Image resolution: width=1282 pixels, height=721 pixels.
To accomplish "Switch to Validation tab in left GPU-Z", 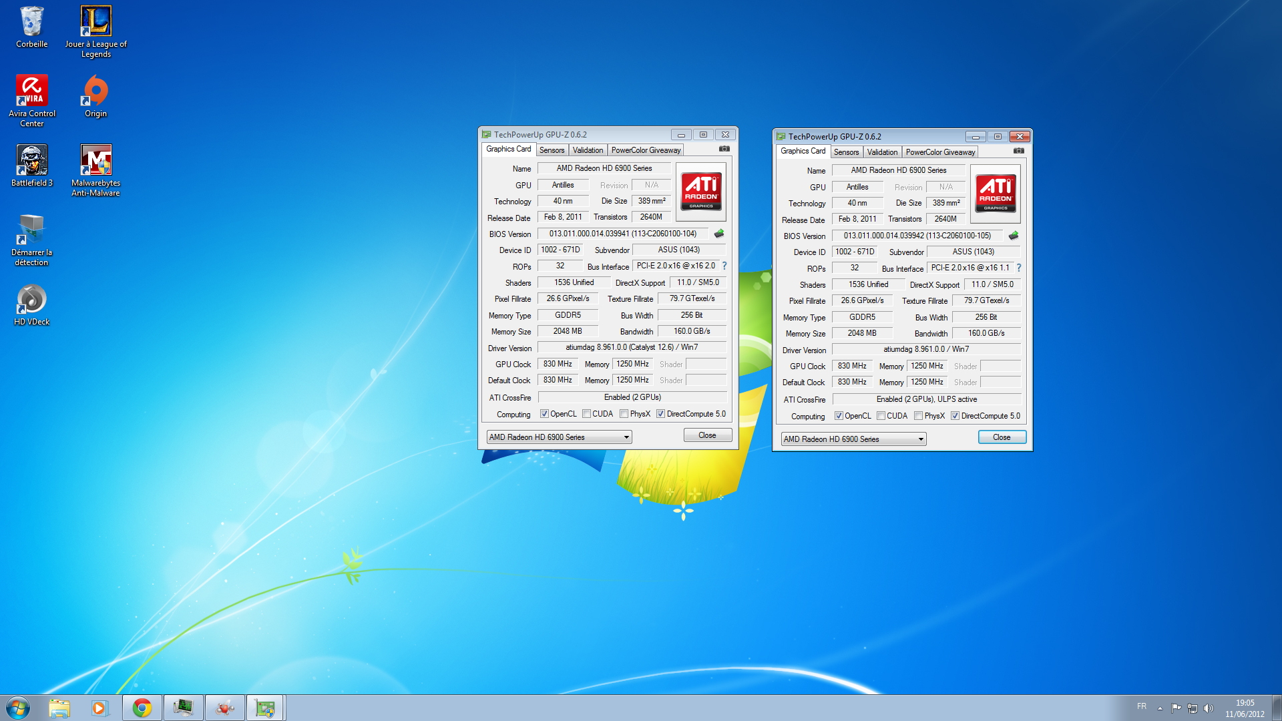I will 588,150.
